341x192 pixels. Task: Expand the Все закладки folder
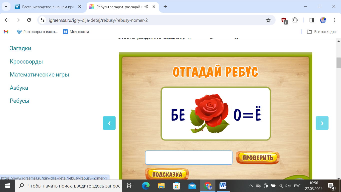322,32
